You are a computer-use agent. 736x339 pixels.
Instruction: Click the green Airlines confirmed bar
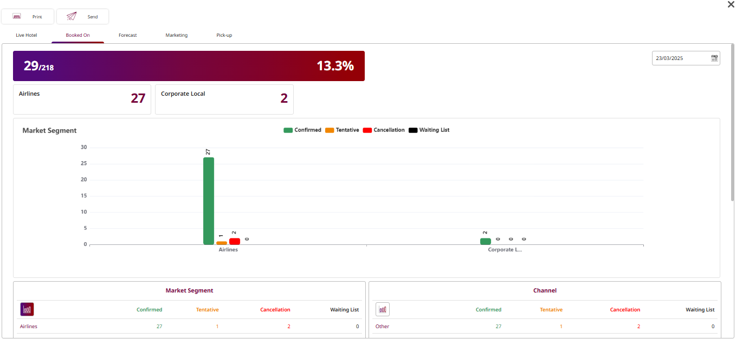[209, 201]
